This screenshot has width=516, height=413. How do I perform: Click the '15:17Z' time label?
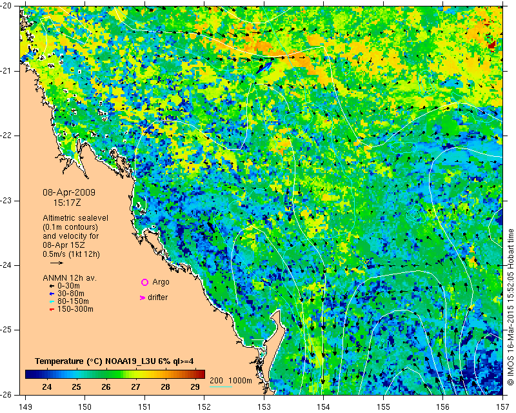coord(68,203)
